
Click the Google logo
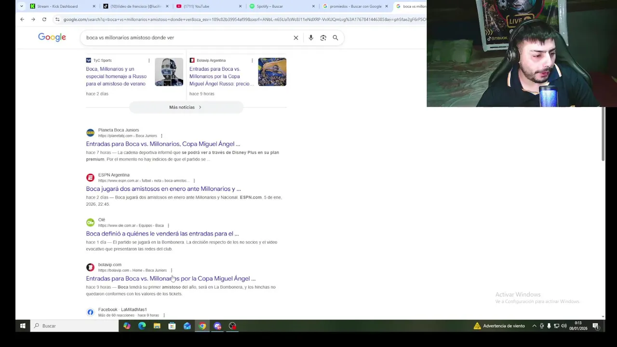tap(52, 38)
